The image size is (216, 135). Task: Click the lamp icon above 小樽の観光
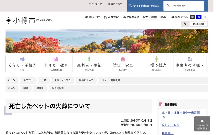click(156, 59)
